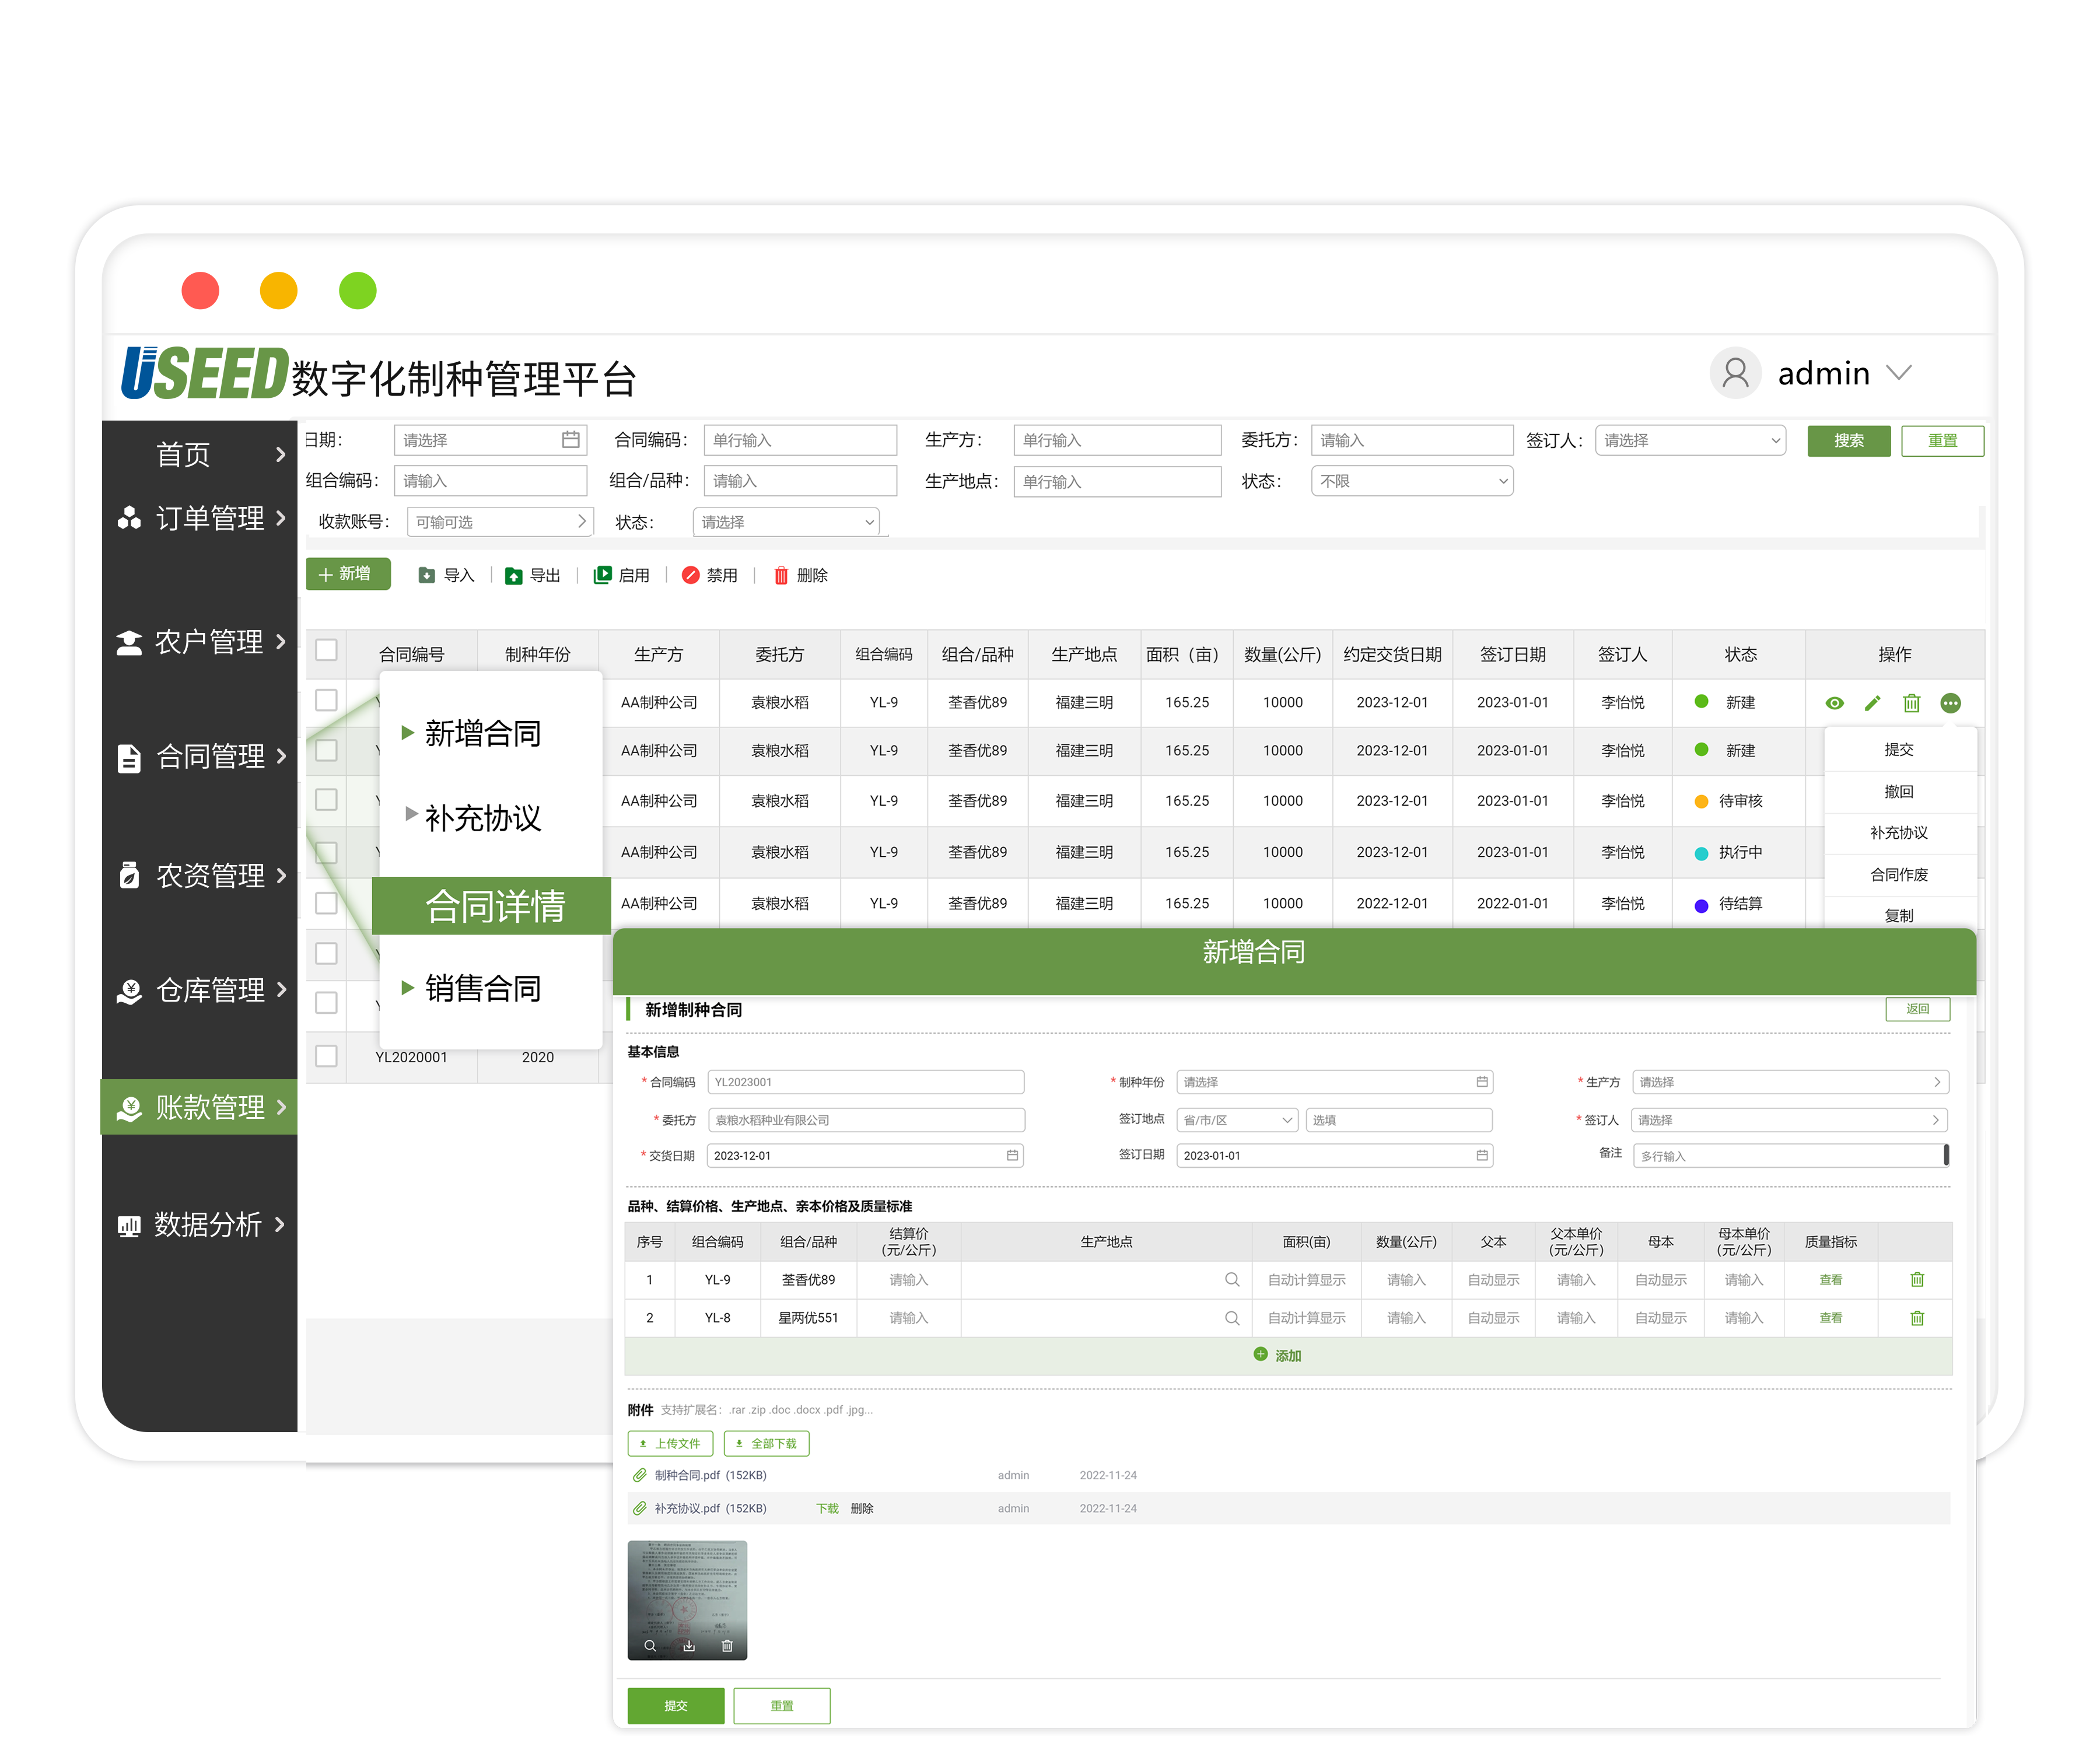This screenshot has height=1750, width=2100.
Task: Click the pencil edit icon in operations column
Action: [1872, 703]
